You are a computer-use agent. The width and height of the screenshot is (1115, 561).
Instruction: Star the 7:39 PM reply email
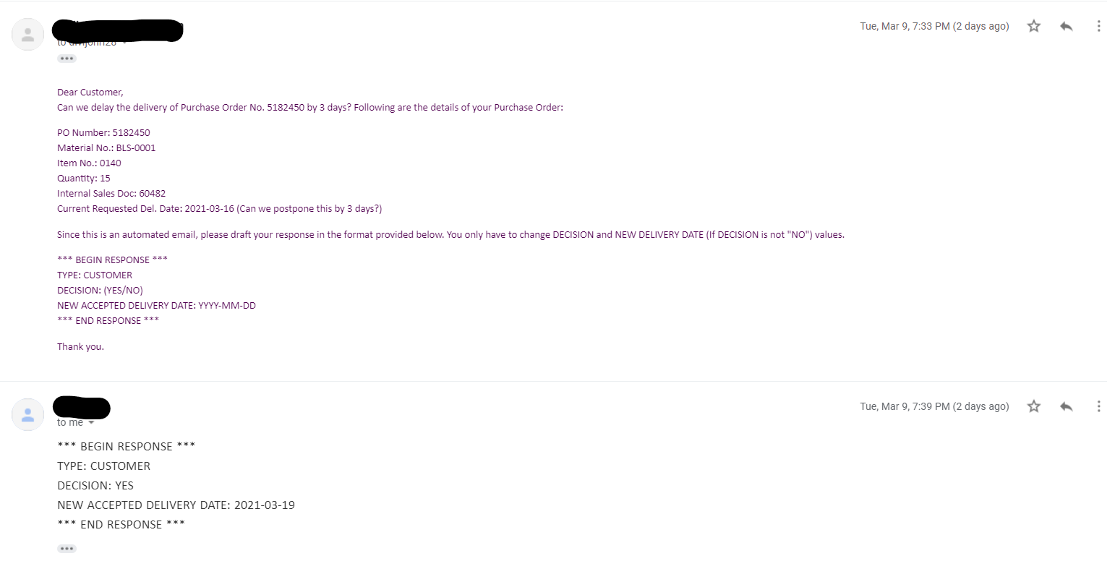[1034, 406]
